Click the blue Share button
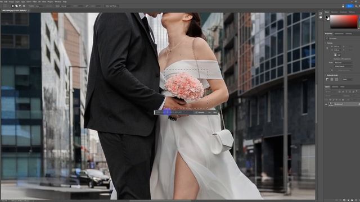The image size is (360, 202). tap(350, 6)
